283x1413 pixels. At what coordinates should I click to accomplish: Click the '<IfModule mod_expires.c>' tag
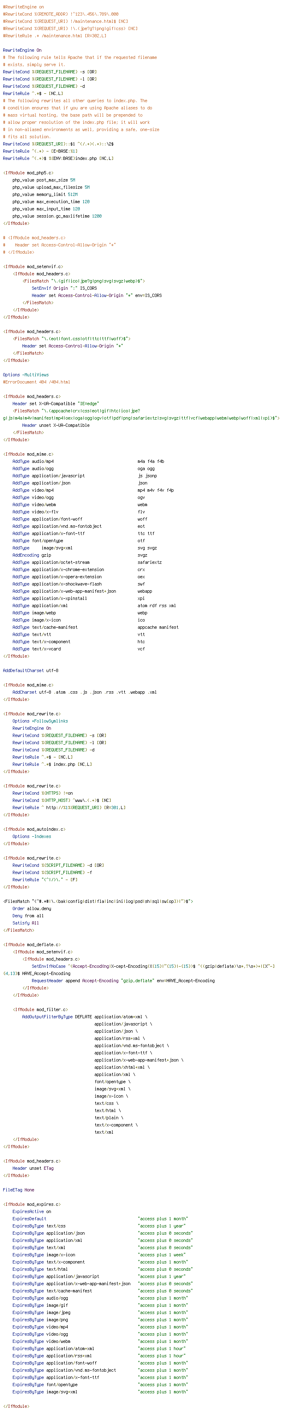(32, 1204)
